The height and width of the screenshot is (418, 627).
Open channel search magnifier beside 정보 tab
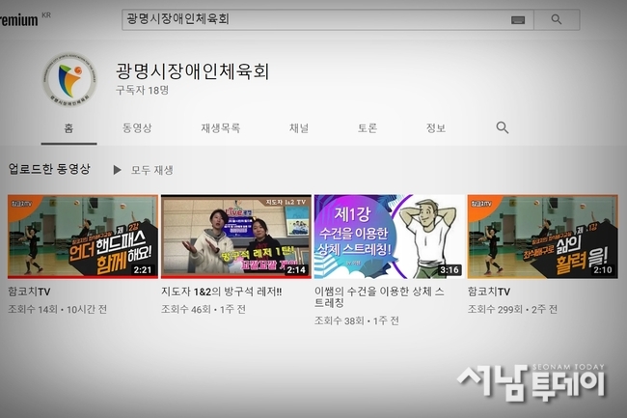click(x=503, y=127)
